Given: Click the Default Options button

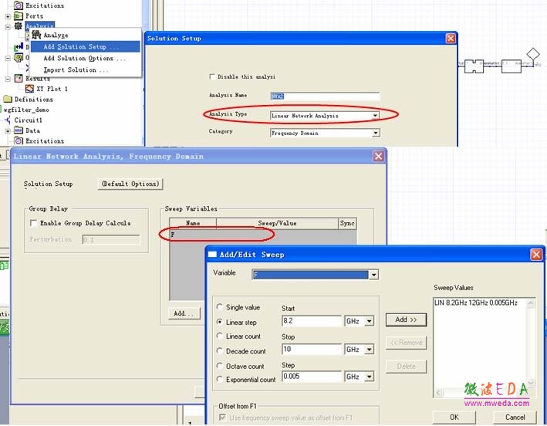Looking at the screenshot, I should (x=130, y=184).
